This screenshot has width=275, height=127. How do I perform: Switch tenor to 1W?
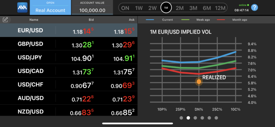(x=139, y=8)
